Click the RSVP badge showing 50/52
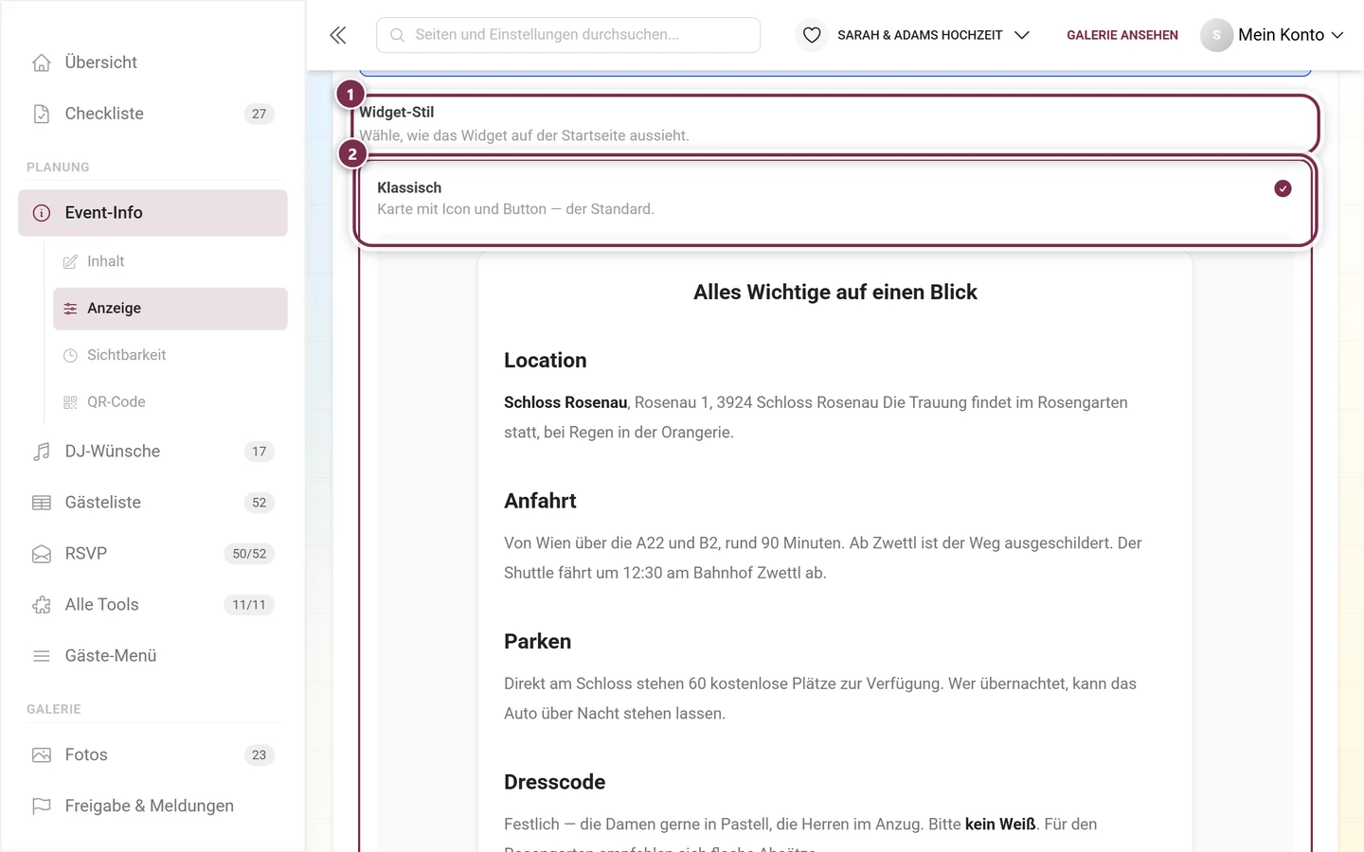1364x852 pixels. click(x=249, y=554)
